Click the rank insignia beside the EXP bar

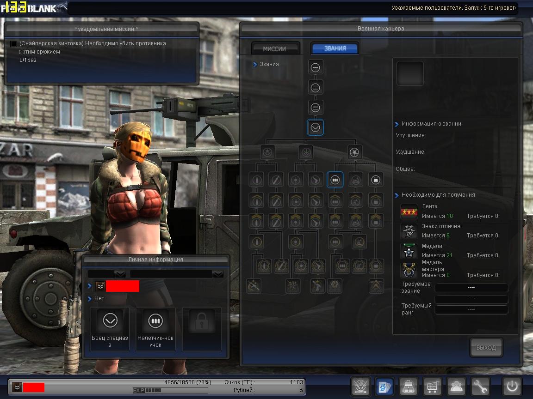click(x=17, y=387)
